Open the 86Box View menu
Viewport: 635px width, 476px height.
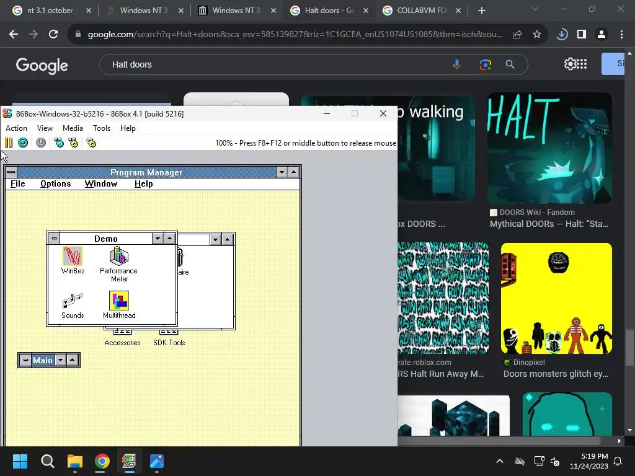click(45, 128)
